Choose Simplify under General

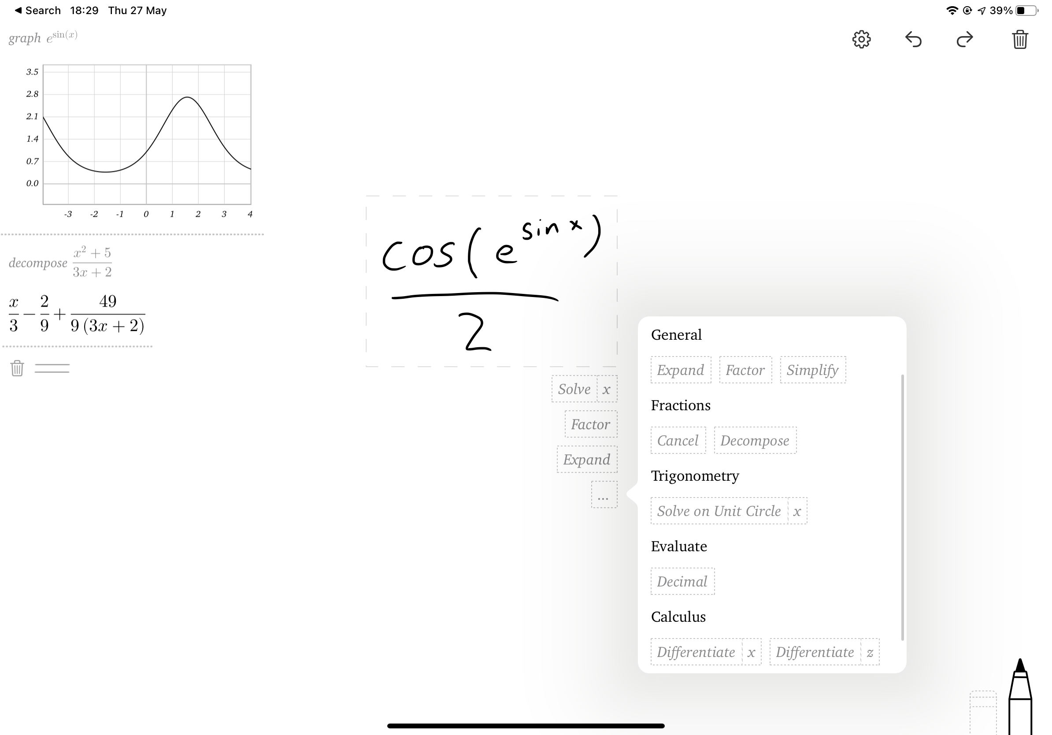click(813, 370)
